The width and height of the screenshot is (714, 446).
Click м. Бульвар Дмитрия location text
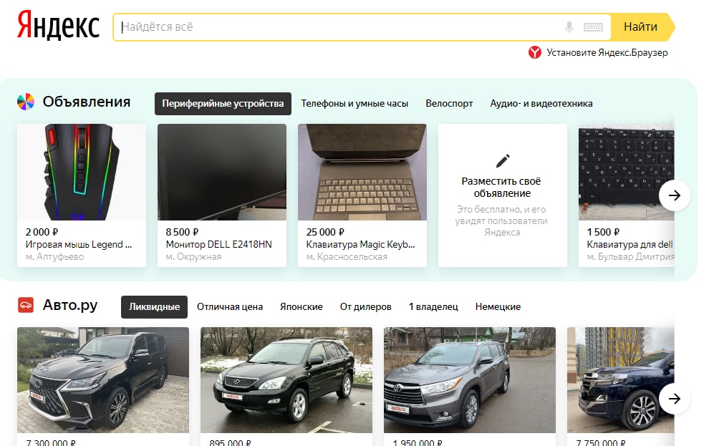tap(630, 257)
